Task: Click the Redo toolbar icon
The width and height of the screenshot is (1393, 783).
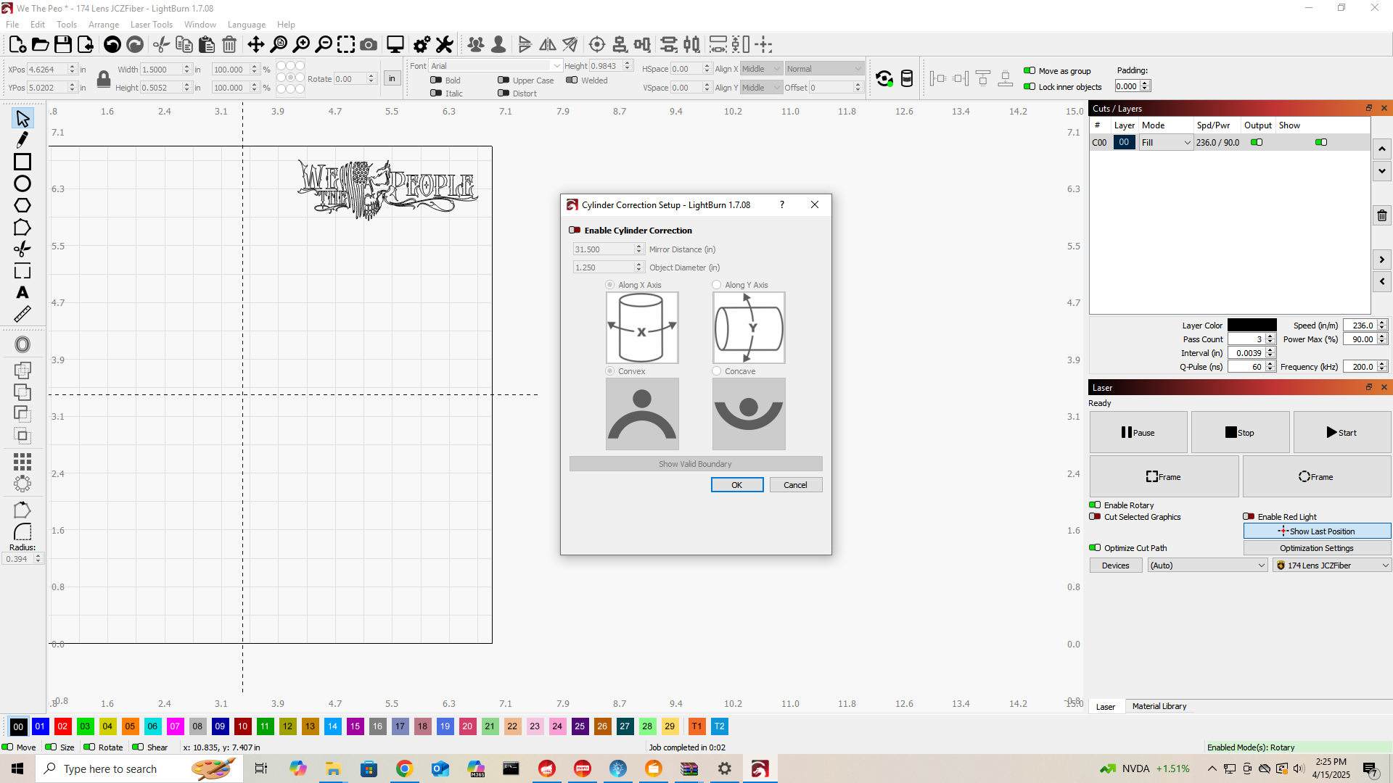Action: coord(135,45)
